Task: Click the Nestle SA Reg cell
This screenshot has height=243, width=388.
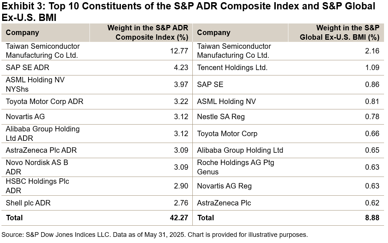Action: click(221, 117)
